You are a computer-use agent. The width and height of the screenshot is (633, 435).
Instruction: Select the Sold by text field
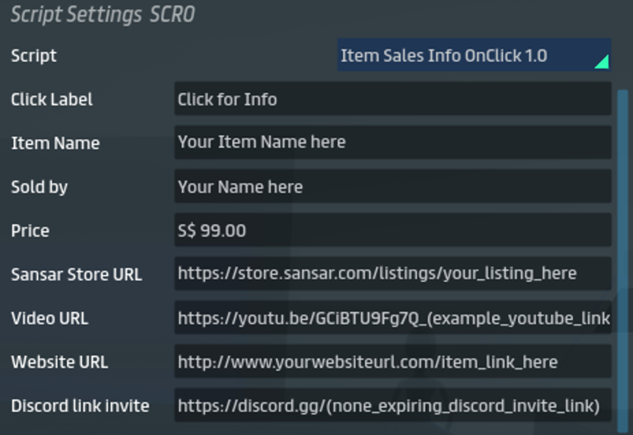tap(392, 186)
